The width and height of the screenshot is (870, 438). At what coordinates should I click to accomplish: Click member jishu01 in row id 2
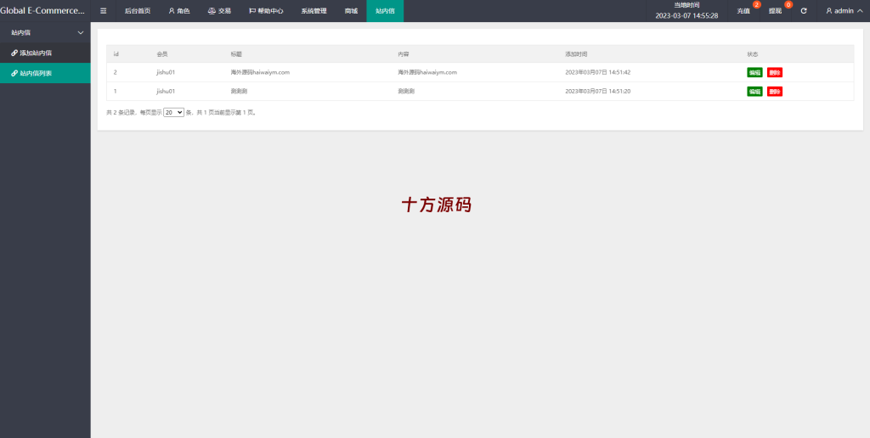[x=166, y=72]
